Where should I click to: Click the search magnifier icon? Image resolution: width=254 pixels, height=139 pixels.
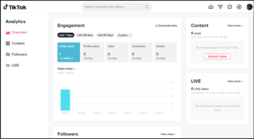147,7
